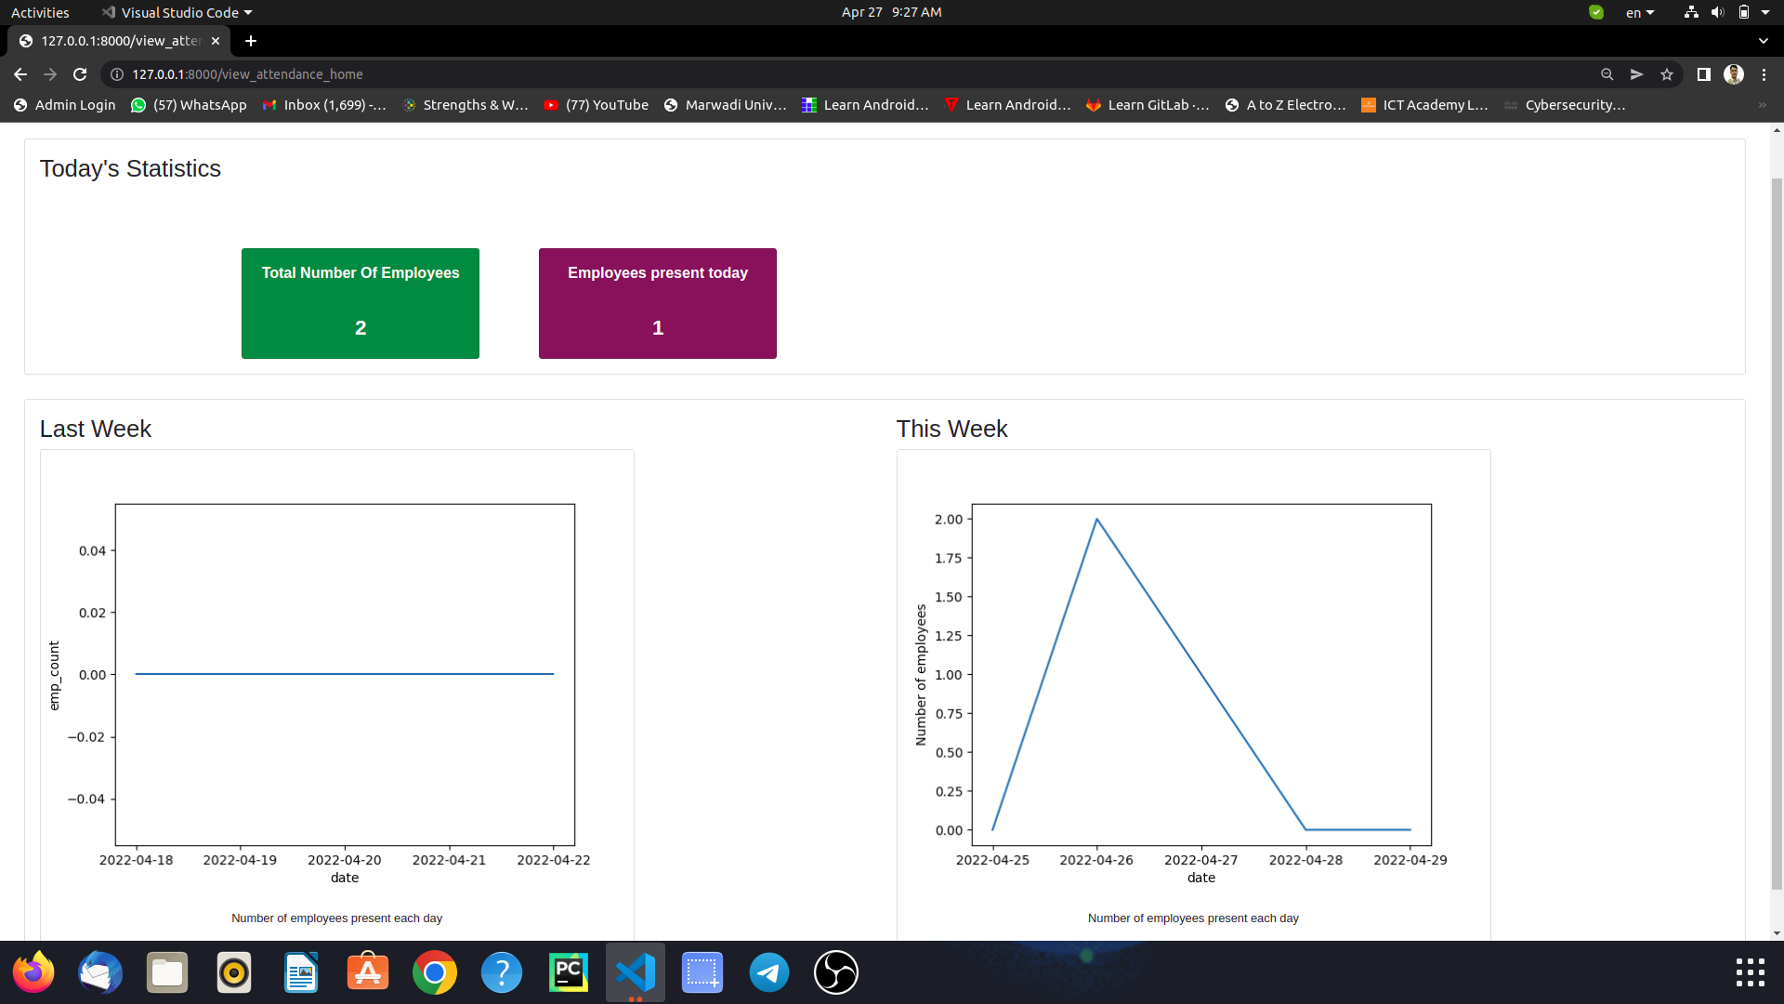The height and width of the screenshot is (1004, 1784).
Task: Launch OBS Studio from the dock
Action: click(835, 972)
